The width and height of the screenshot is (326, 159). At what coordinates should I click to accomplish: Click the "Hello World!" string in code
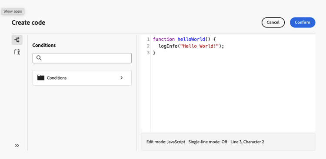(x=199, y=46)
